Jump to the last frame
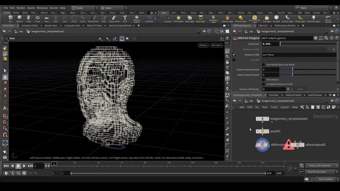The height and width of the screenshot is (191, 340). click(30, 166)
